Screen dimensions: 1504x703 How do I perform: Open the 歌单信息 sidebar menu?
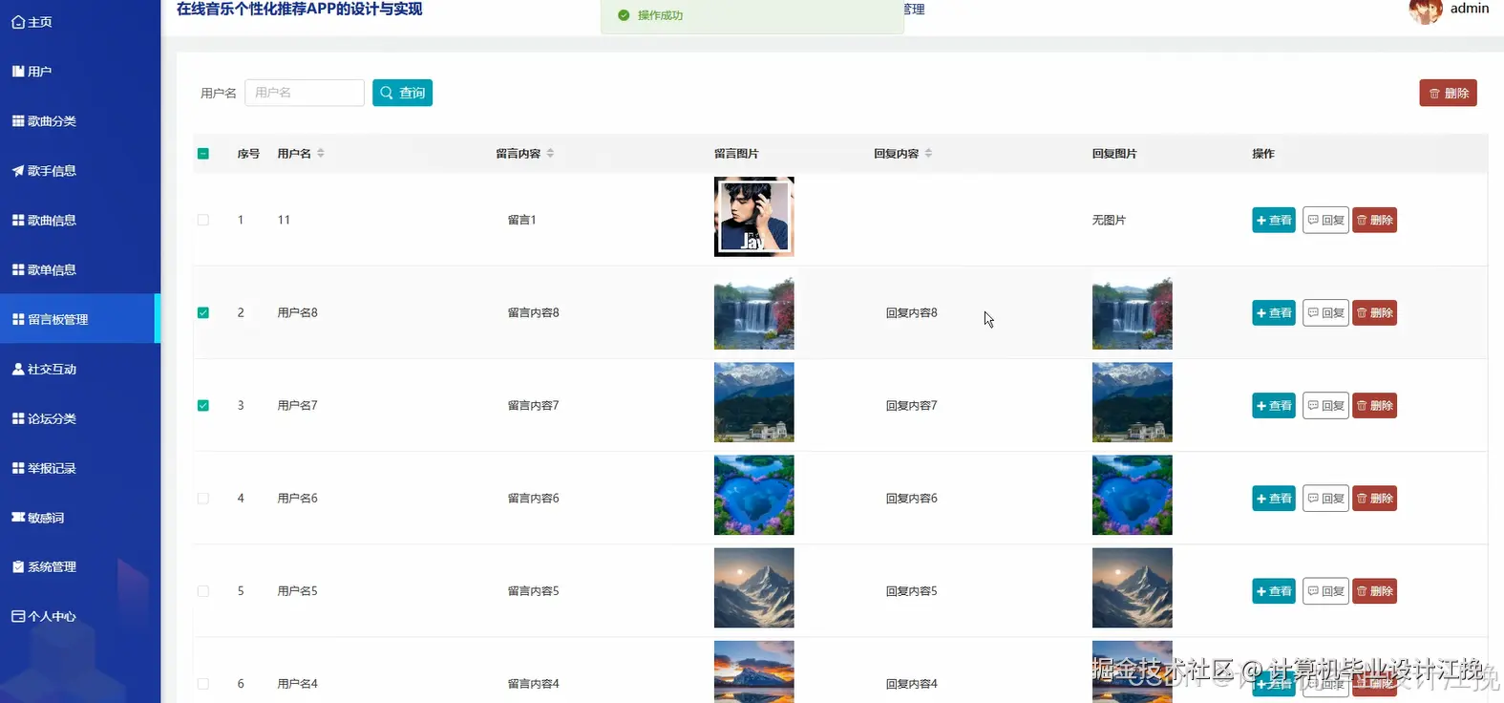(80, 270)
